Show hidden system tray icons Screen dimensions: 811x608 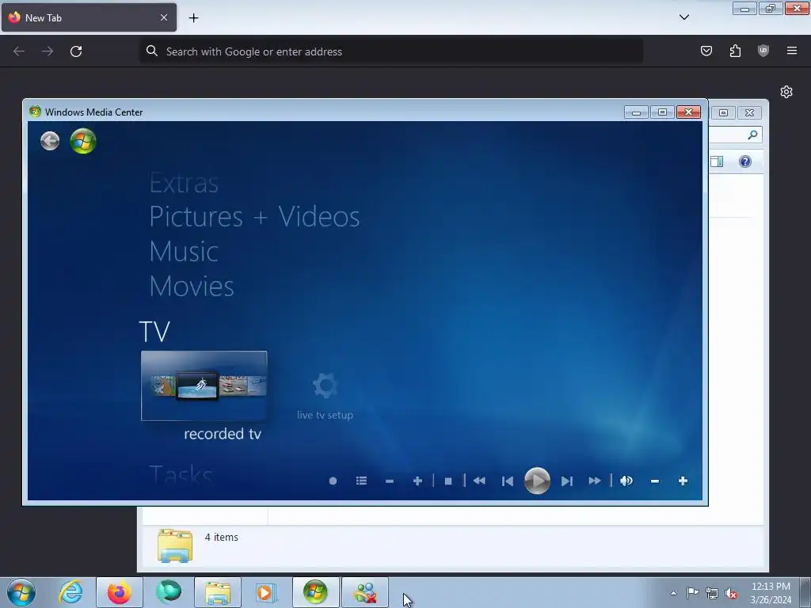[x=673, y=593]
